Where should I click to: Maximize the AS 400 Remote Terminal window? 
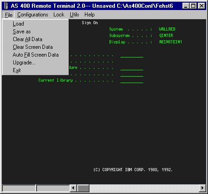point(193,6)
